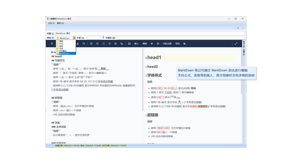292x164 pixels.
Task: Click the preview pane vertical scrollbar
Action: click(242, 71)
